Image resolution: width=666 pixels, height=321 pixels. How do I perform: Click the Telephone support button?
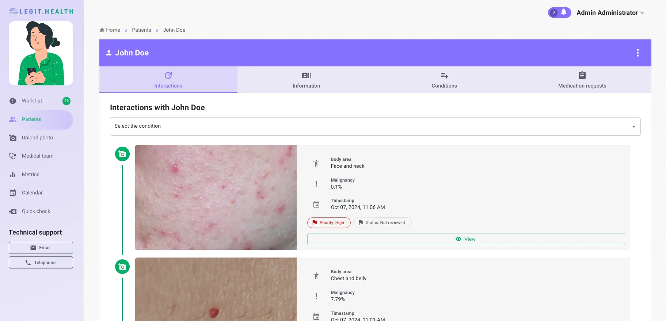pos(41,263)
